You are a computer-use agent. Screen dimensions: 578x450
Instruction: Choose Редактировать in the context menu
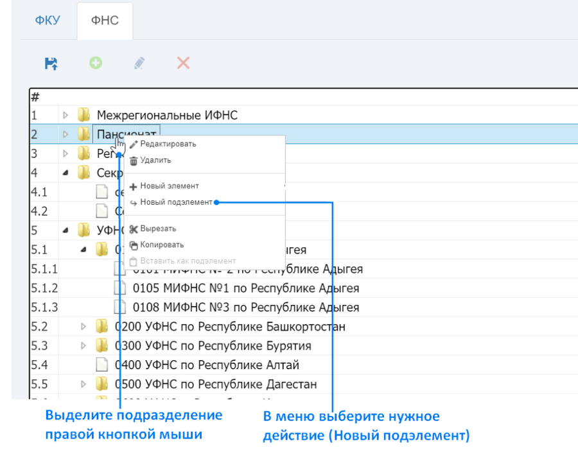point(168,144)
